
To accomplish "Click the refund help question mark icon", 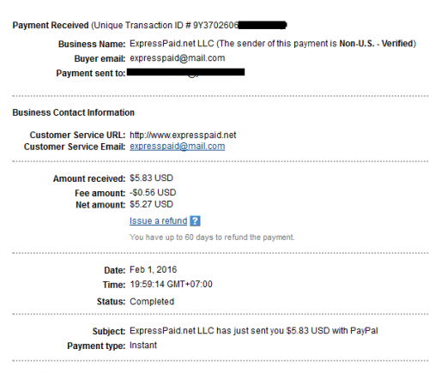I will tap(195, 221).
